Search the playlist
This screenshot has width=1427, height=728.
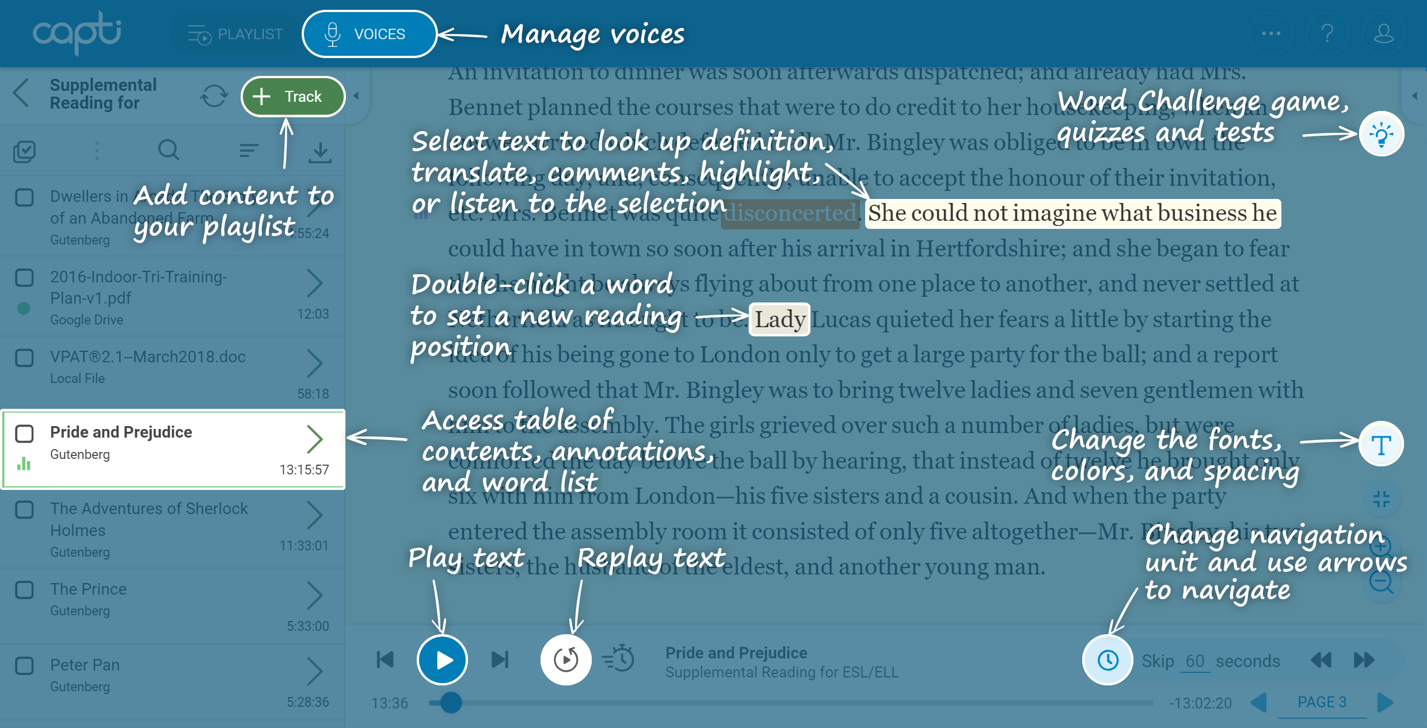coord(169,151)
